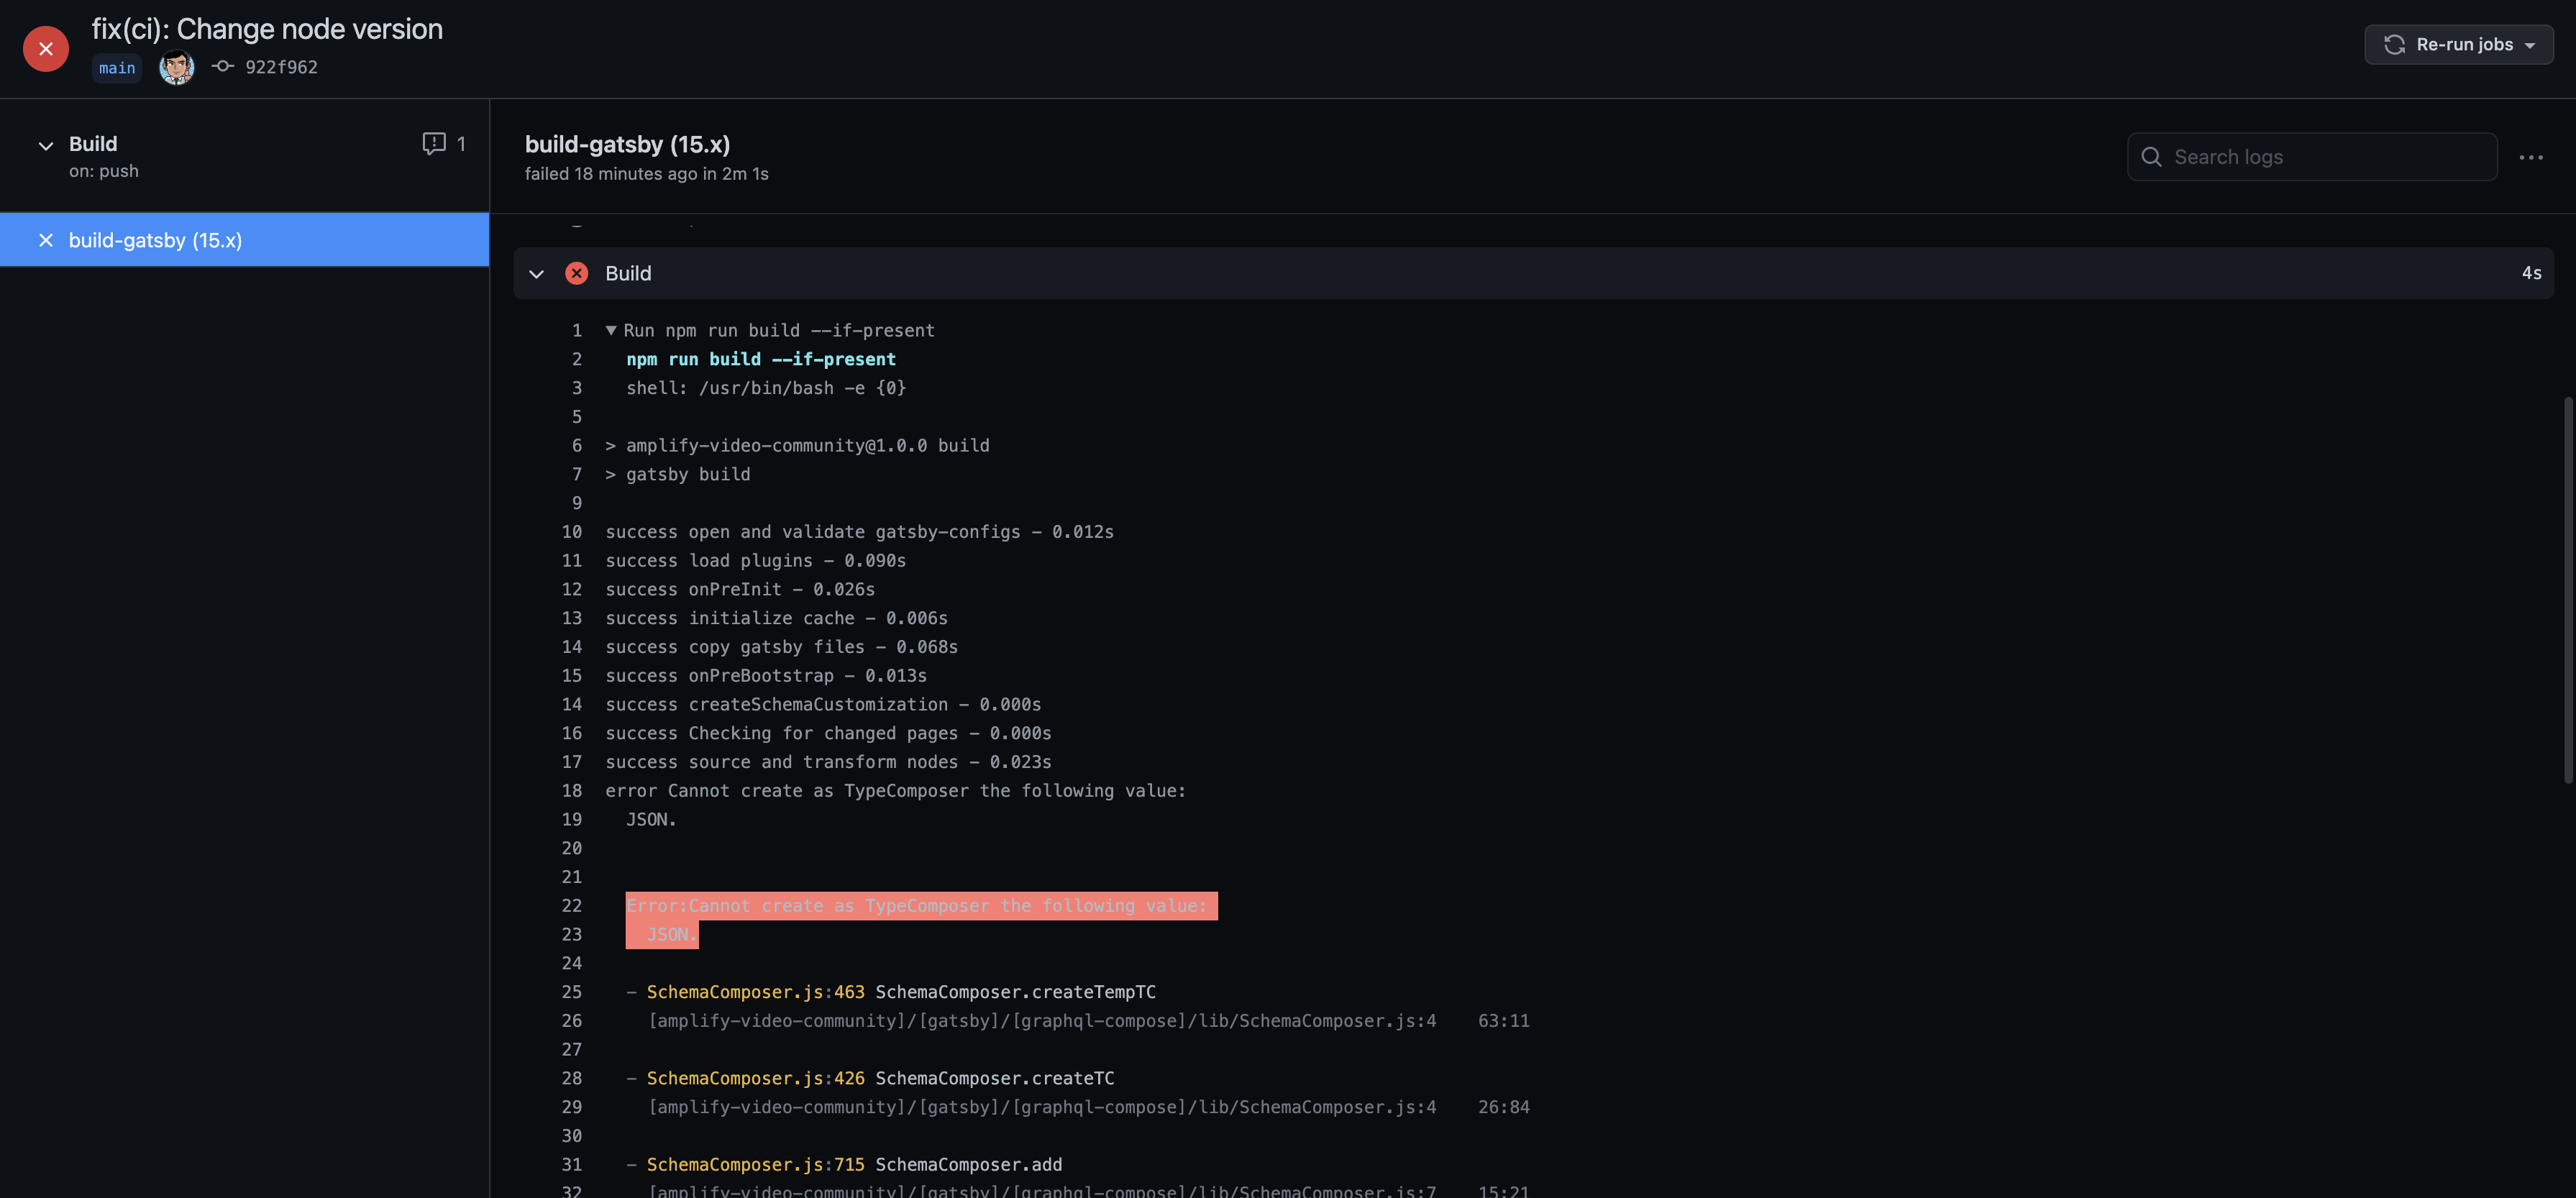Viewport: 2576px width, 1198px height.
Task: Collapse the Build step chevron
Action: click(536, 274)
